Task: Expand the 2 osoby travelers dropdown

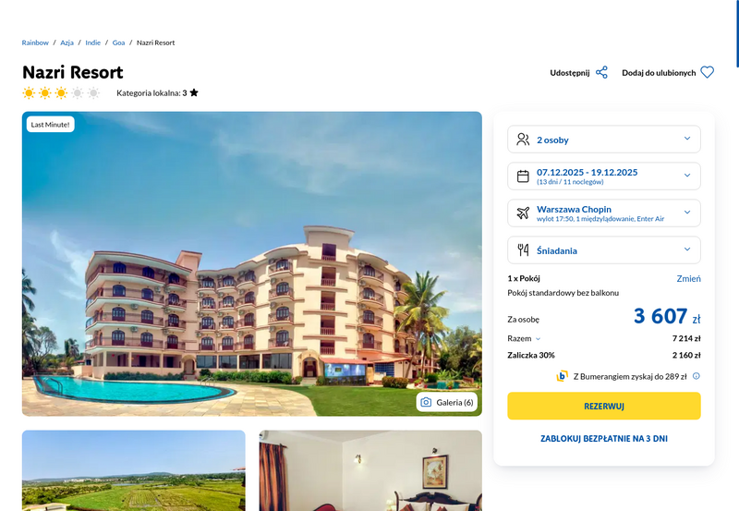Action: [604, 140]
